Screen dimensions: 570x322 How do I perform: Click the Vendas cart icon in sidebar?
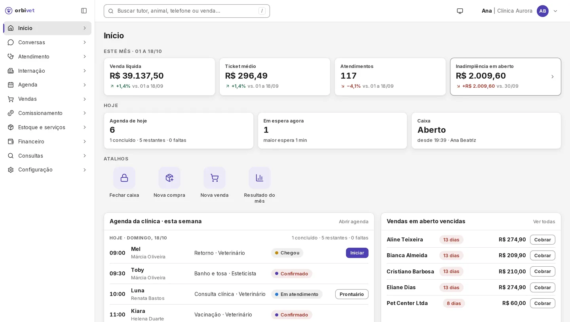click(x=11, y=99)
